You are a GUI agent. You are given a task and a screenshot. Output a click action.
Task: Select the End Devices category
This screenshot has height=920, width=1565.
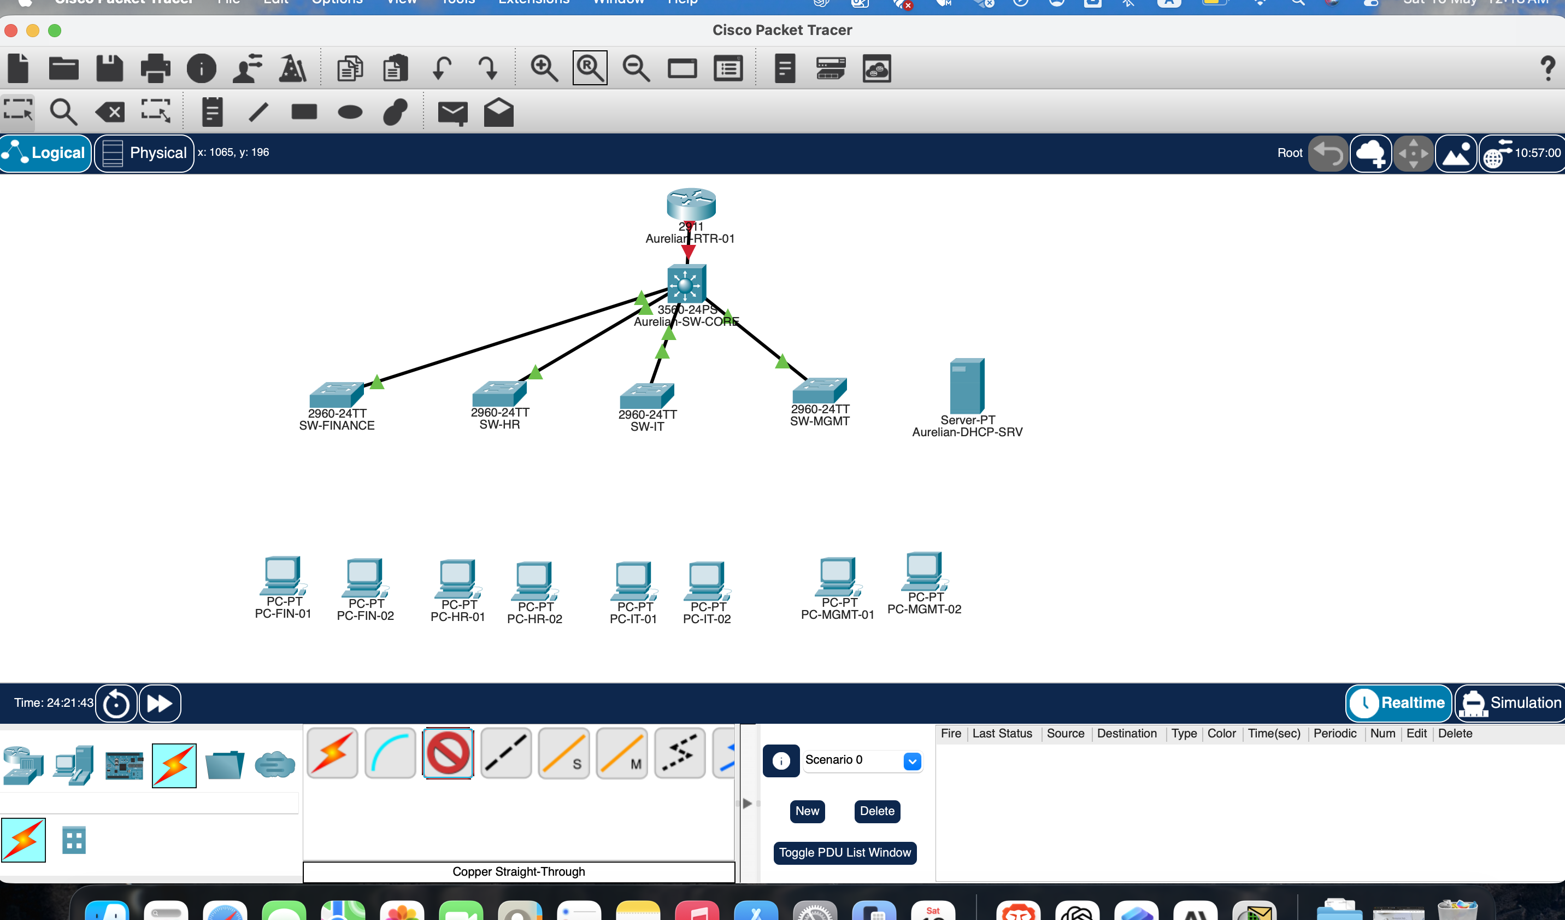coord(73,765)
